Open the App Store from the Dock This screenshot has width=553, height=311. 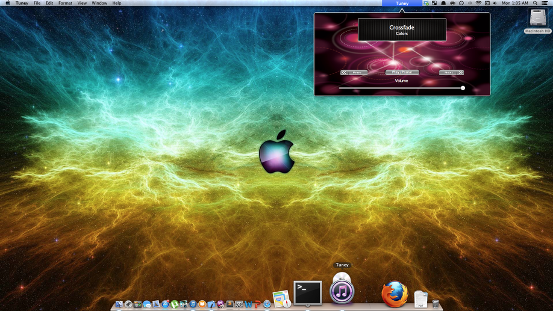[166, 304]
